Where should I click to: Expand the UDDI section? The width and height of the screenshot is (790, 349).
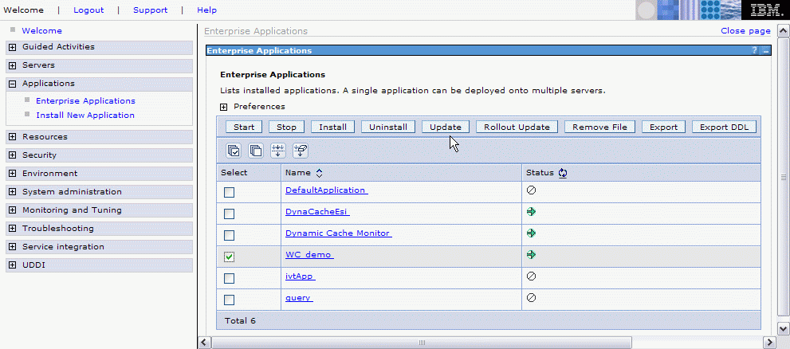click(x=13, y=265)
